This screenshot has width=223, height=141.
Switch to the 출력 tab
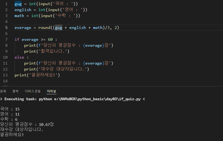(15, 91)
